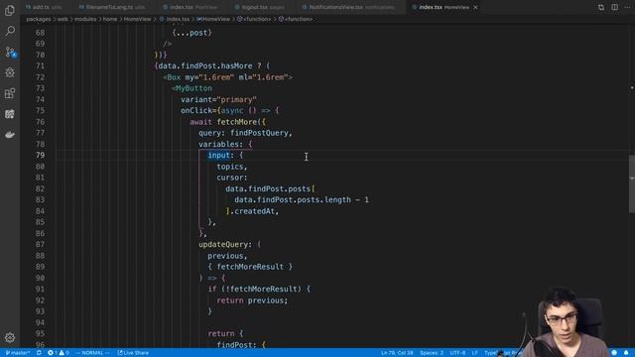Image resolution: width=635 pixels, height=357 pixels.
Task: Open the Extensions view
Action: tap(10, 93)
